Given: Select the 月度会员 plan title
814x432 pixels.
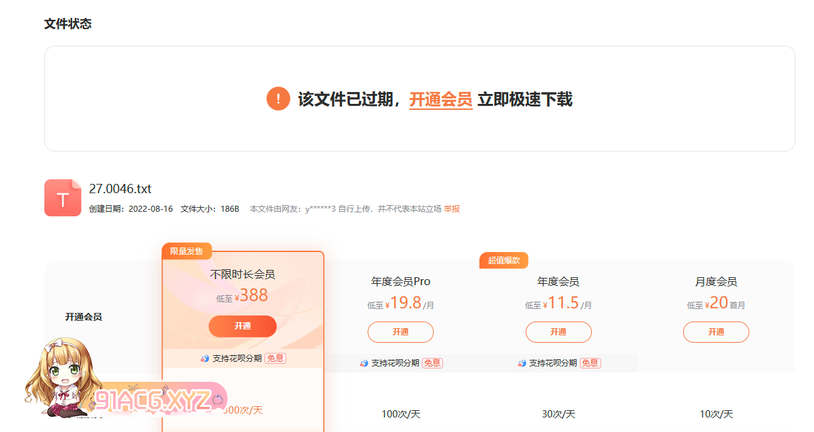Looking at the screenshot, I should pyautogui.click(x=715, y=282).
